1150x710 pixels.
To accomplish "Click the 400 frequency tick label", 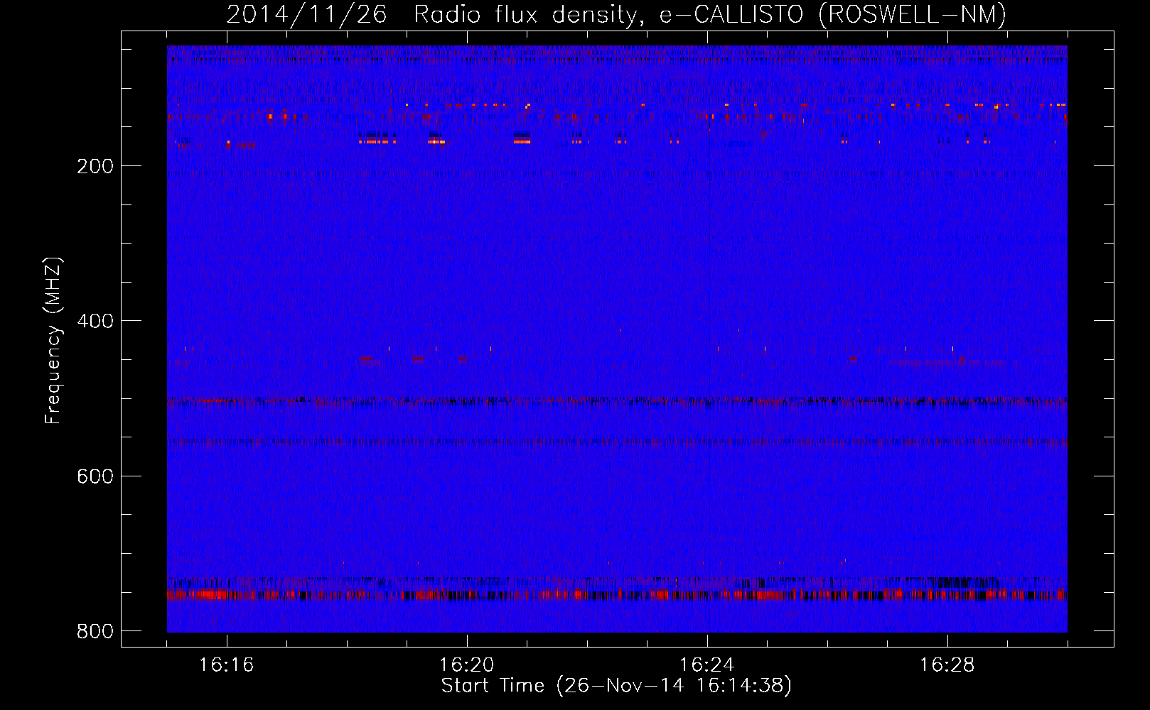I will pos(95,321).
